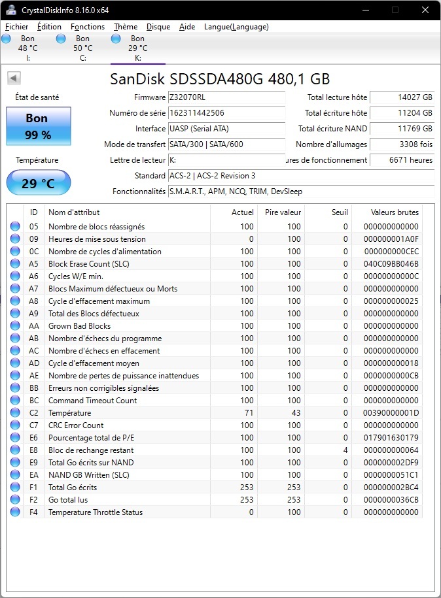Click the Total Go écrits sur NAND text
The image size is (441, 598).
pos(91,463)
